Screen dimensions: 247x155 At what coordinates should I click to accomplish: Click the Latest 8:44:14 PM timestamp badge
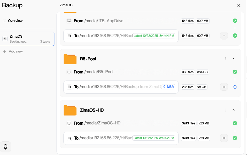click(154, 36)
